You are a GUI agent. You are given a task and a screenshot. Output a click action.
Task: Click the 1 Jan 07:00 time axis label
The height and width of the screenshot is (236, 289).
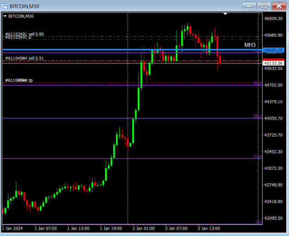pos(46,229)
